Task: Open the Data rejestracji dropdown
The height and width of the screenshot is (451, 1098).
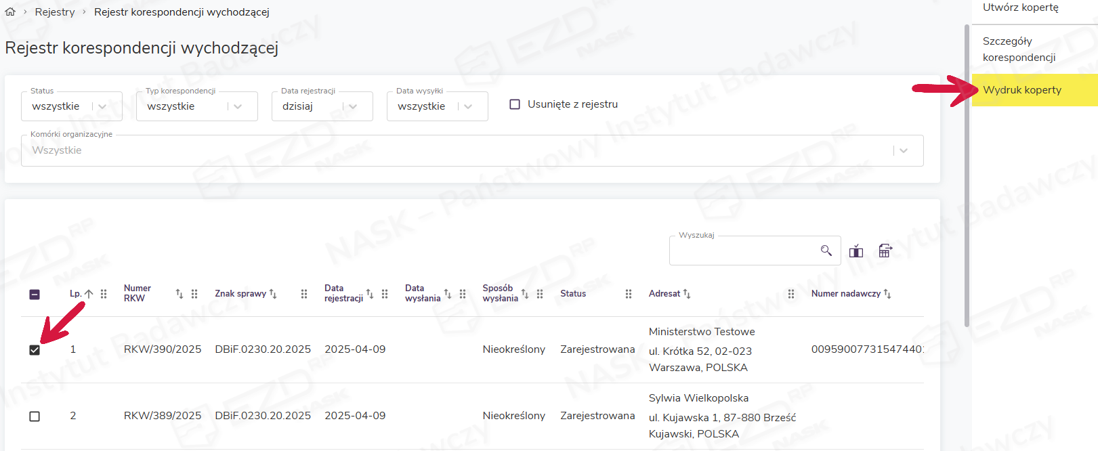Action: point(352,106)
